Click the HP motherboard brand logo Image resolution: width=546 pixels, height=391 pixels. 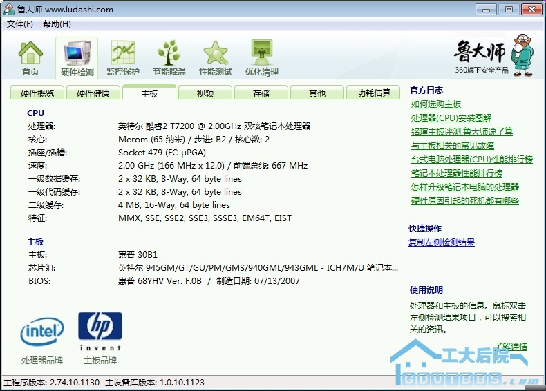tap(100, 331)
